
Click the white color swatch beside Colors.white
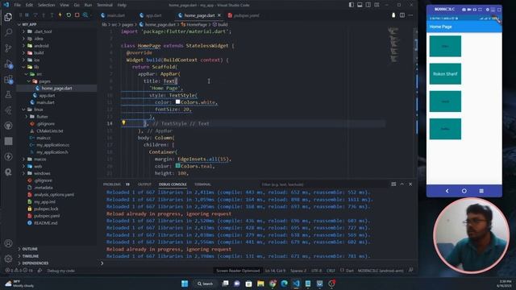point(177,102)
